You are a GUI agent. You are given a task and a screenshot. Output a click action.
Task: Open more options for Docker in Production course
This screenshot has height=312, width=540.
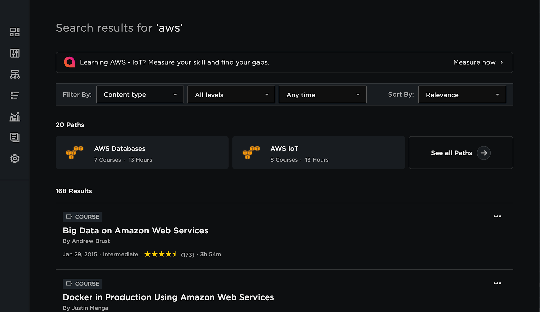coord(497,283)
